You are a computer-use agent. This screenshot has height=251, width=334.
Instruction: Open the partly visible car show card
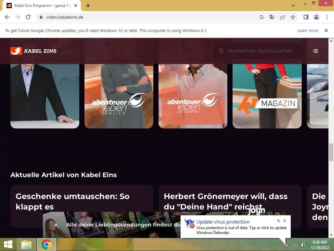point(318,96)
